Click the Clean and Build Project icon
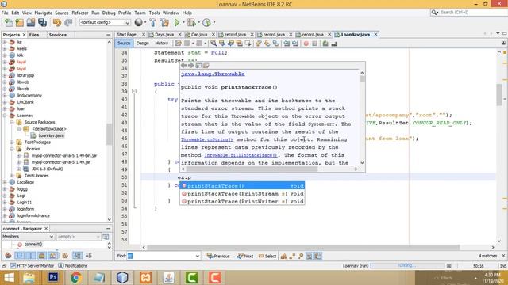Screen dimensions: 508x285 coord(164,23)
